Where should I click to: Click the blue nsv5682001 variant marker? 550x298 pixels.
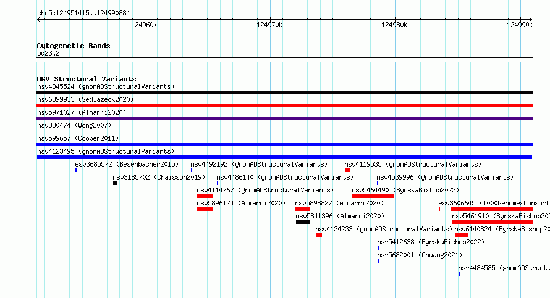coord(378,261)
